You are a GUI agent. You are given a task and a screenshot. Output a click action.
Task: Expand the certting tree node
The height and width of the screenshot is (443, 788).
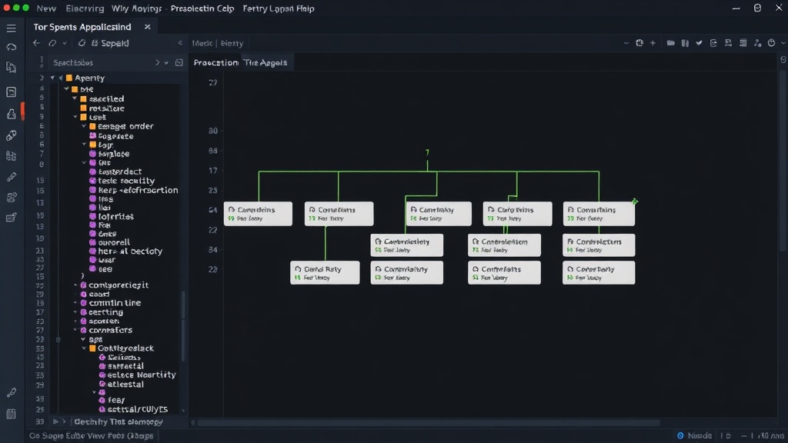[75, 312]
